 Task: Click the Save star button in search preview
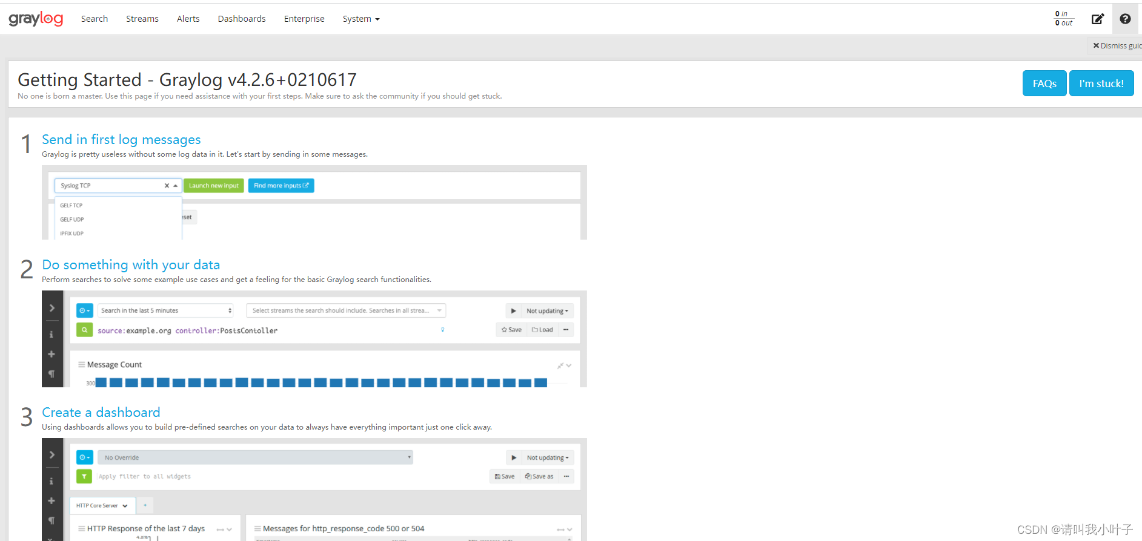(x=511, y=330)
